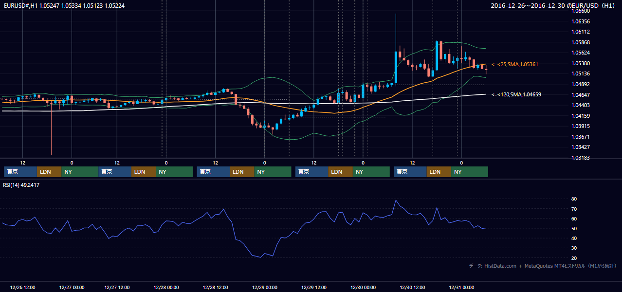Click the RSI 80 level label
This screenshot has height=292, width=622.
pos(574,199)
